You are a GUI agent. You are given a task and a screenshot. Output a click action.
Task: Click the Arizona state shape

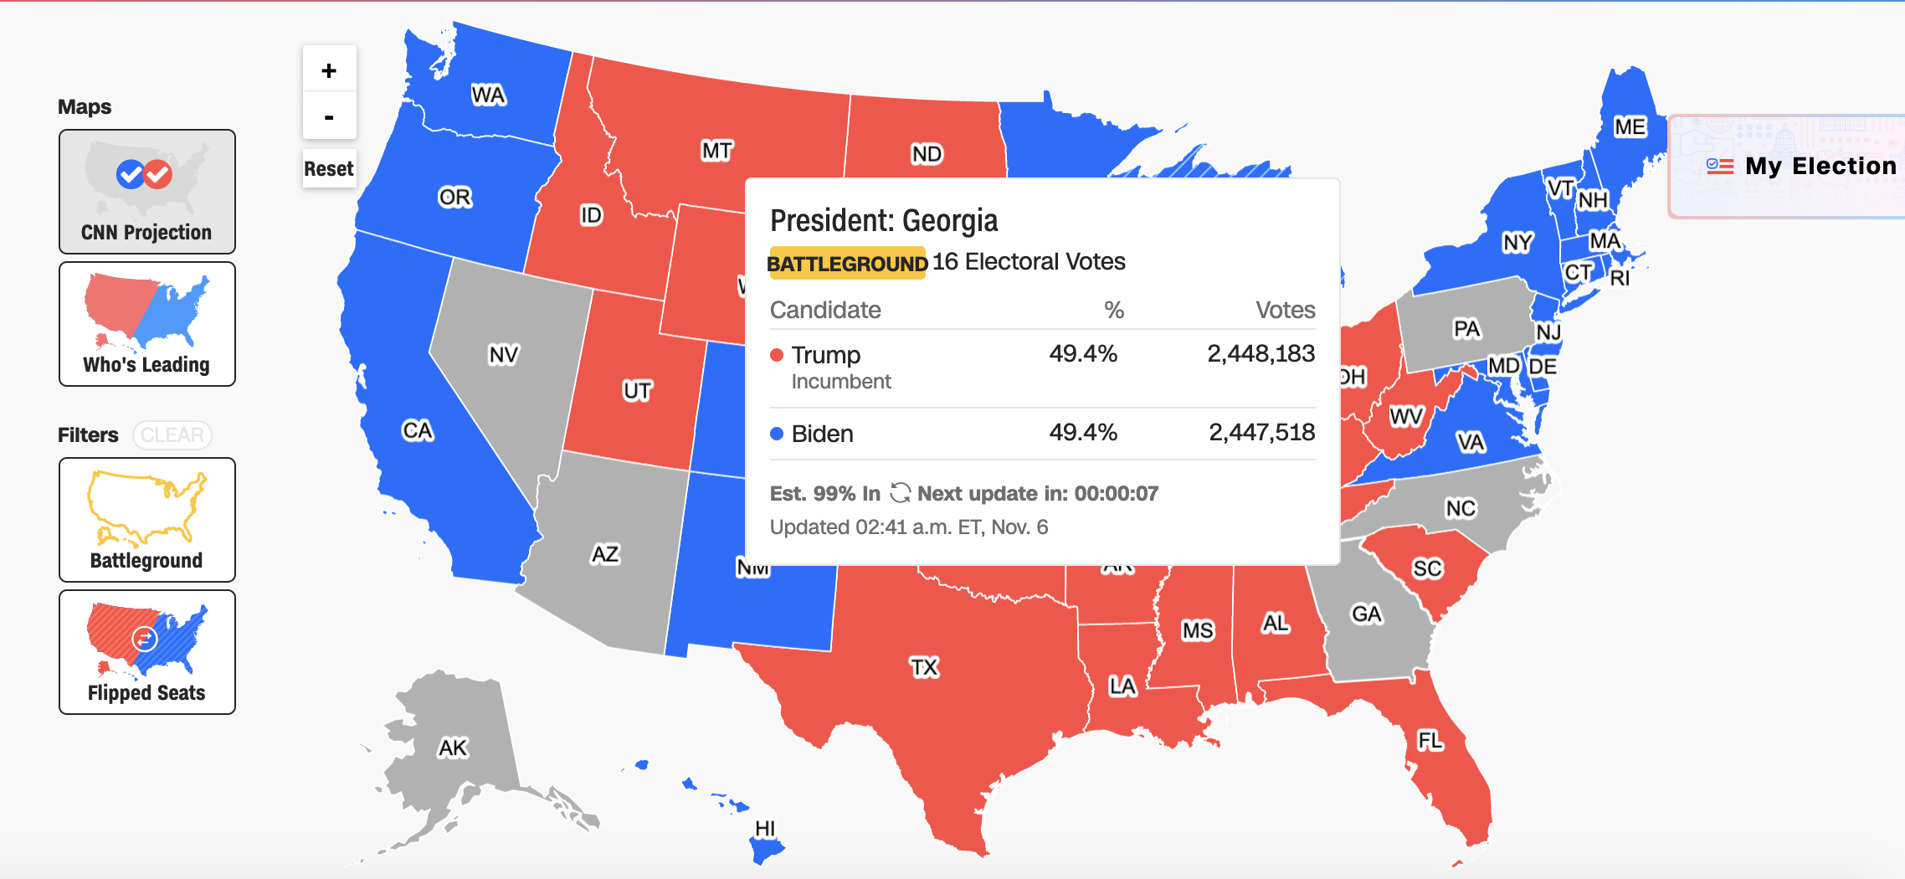tap(607, 557)
